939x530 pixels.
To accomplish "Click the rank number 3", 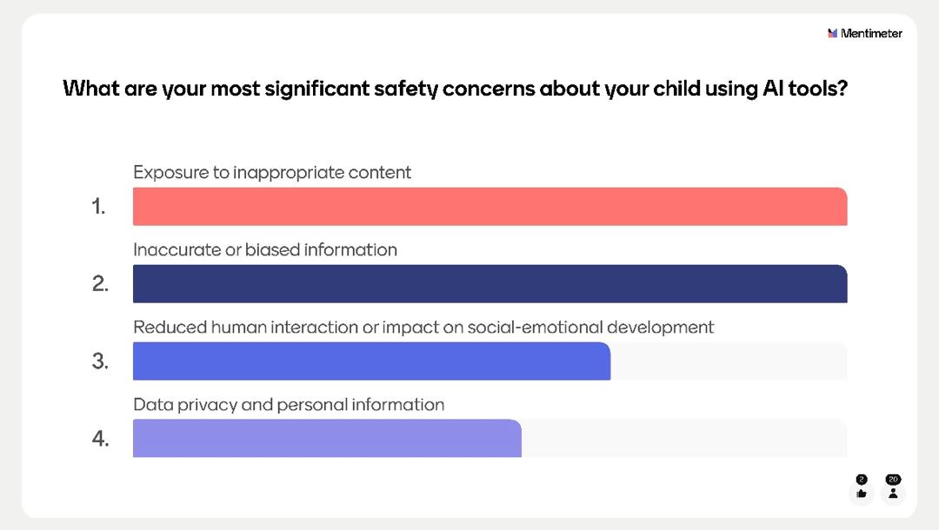I will (100, 361).
